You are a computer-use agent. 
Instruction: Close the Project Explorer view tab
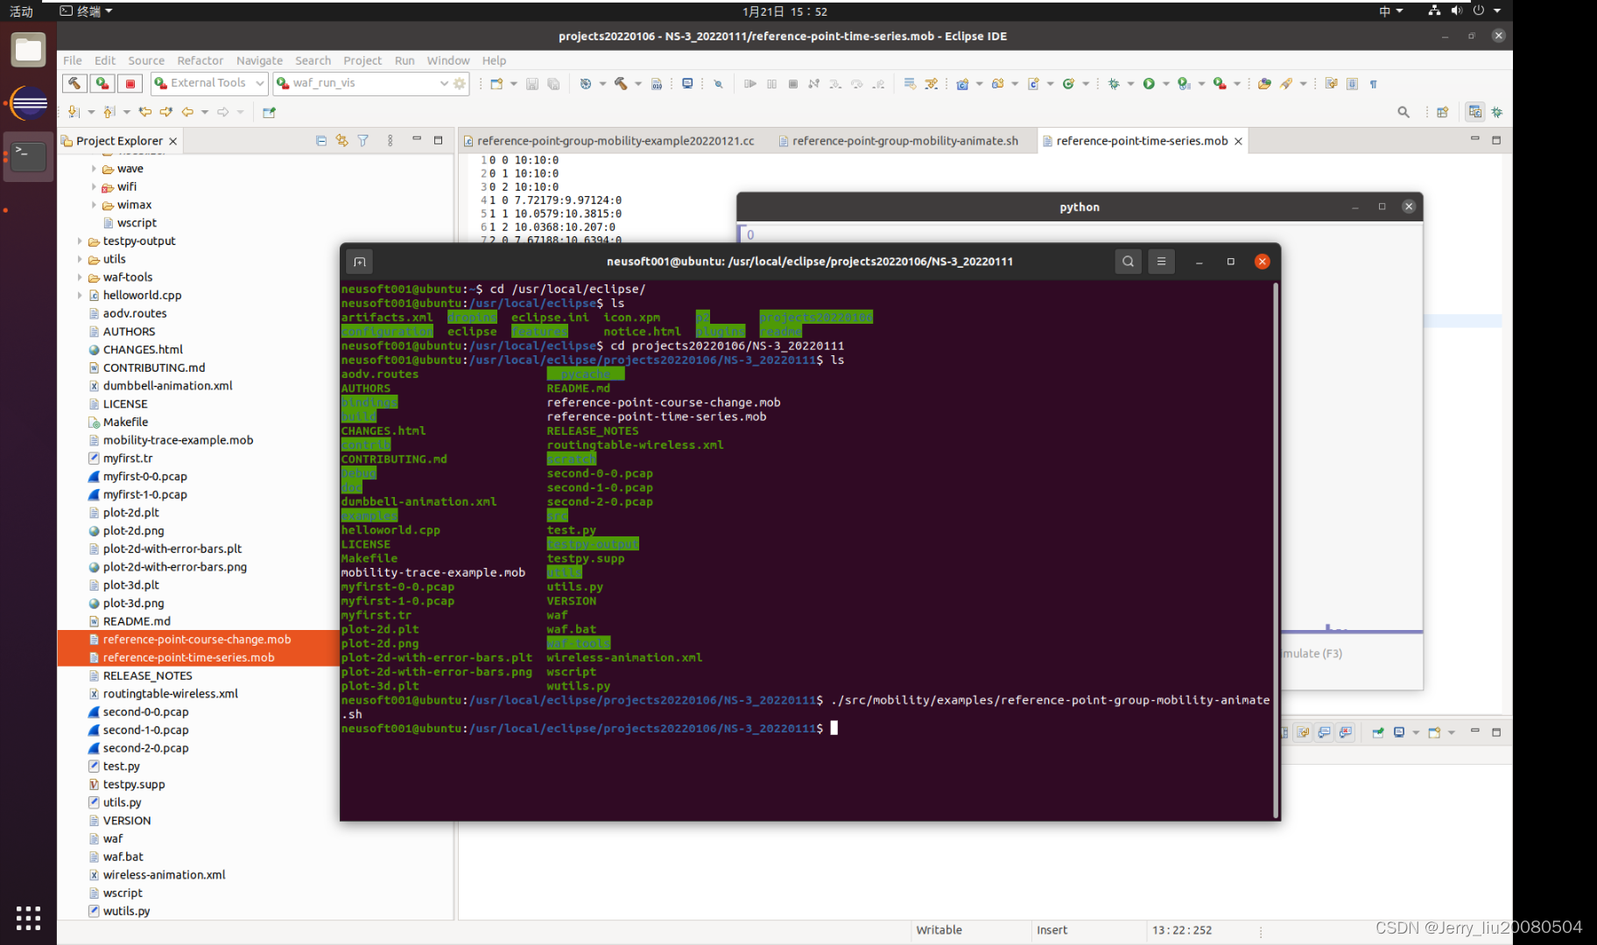173,141
